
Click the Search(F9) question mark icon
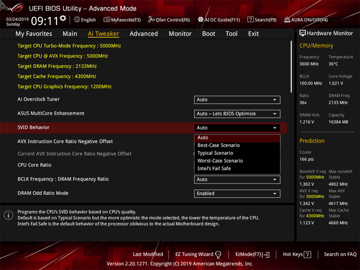pos(250,19)
